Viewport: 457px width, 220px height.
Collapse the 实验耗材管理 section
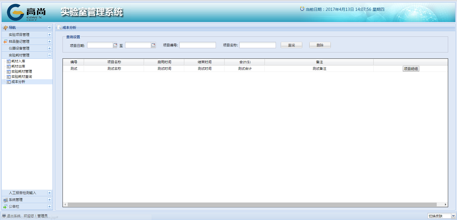tap(49, 55)
